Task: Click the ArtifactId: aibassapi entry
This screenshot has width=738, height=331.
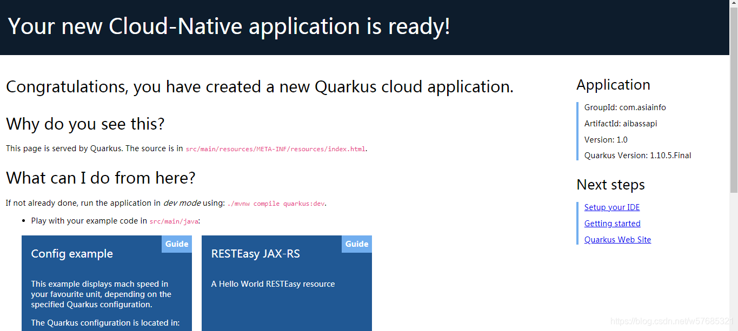Action: 621,124
